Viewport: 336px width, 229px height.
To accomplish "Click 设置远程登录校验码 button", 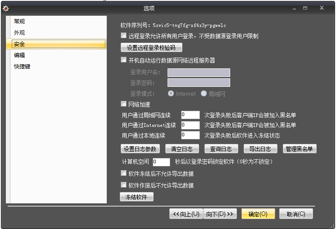I will [151, 48].
